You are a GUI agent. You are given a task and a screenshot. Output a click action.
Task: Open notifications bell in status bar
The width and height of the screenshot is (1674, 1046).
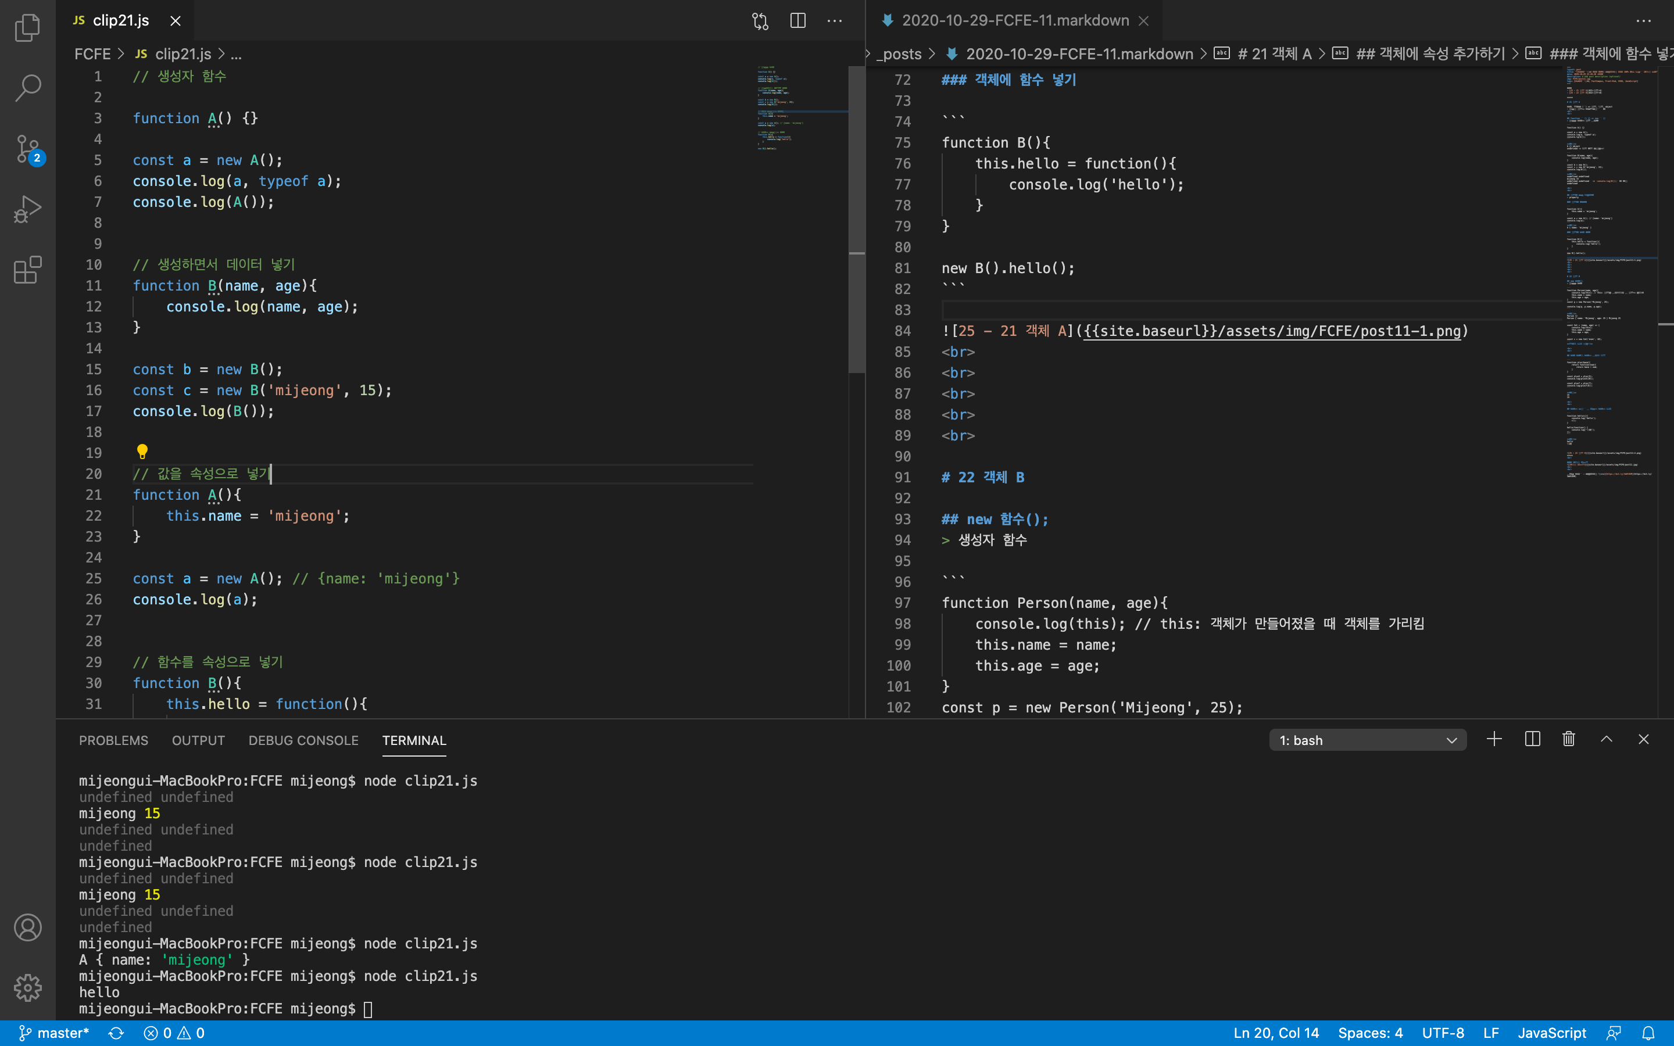coord(1648,1033)
